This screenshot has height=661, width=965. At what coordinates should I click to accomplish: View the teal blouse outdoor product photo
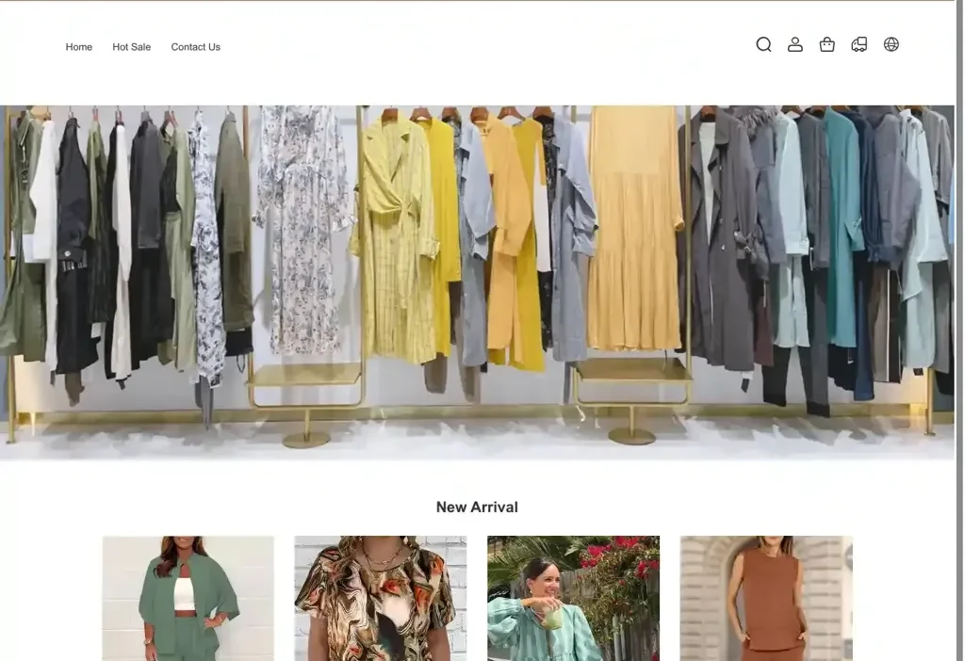(x=573, y=598)
